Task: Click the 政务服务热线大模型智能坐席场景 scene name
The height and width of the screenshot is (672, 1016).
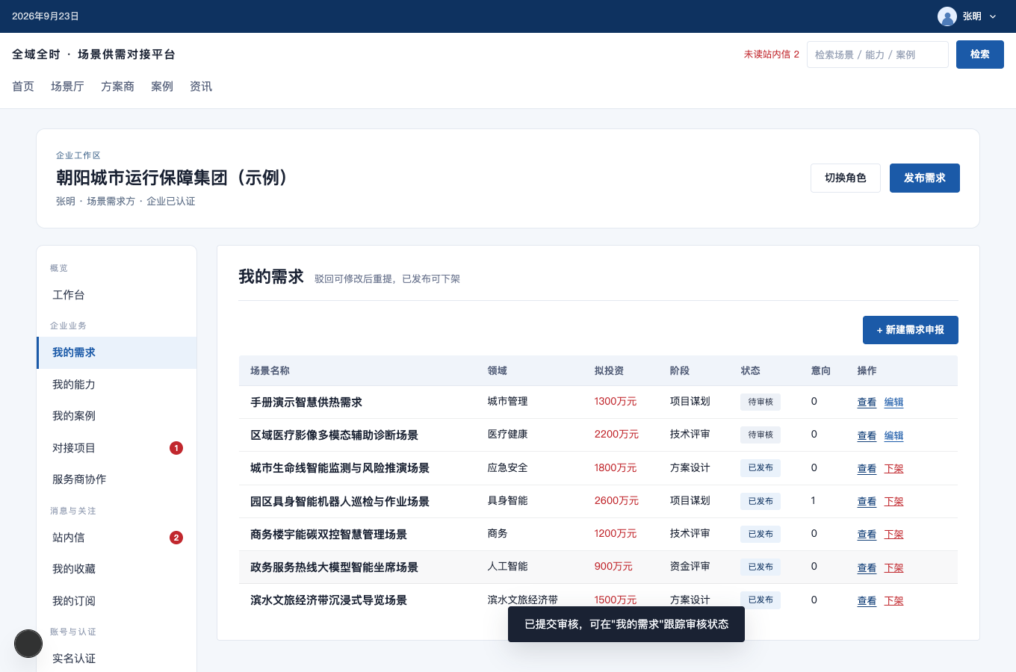Action: click(334, 567)
